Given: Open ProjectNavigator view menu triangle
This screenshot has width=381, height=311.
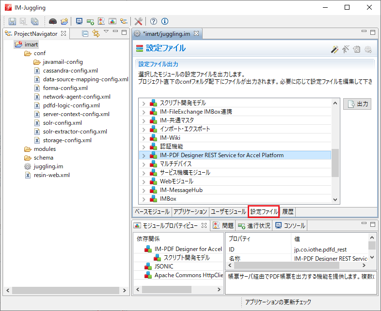Looking at the screenshot, I should (106, 31).
